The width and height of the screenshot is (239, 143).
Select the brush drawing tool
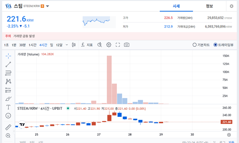[8, 99]
